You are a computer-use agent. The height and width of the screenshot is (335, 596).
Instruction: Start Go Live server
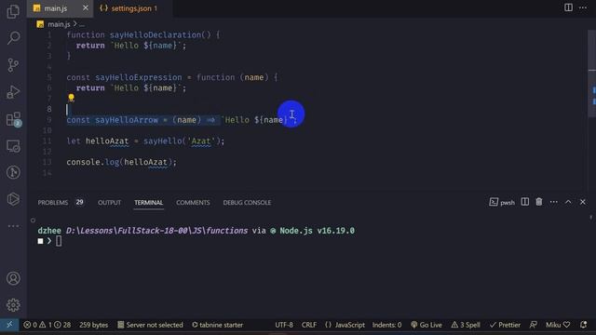coord(427,325)
